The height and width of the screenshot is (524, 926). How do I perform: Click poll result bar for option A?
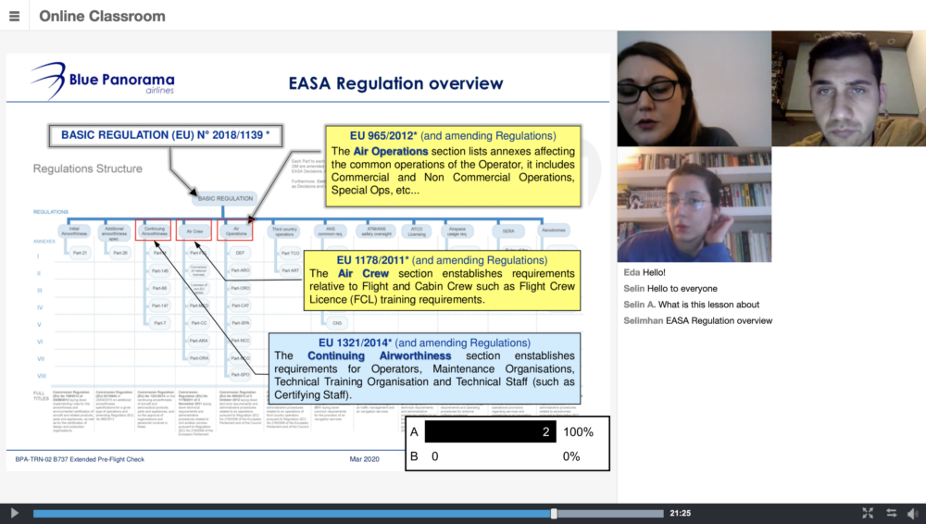tap(490, 431)
